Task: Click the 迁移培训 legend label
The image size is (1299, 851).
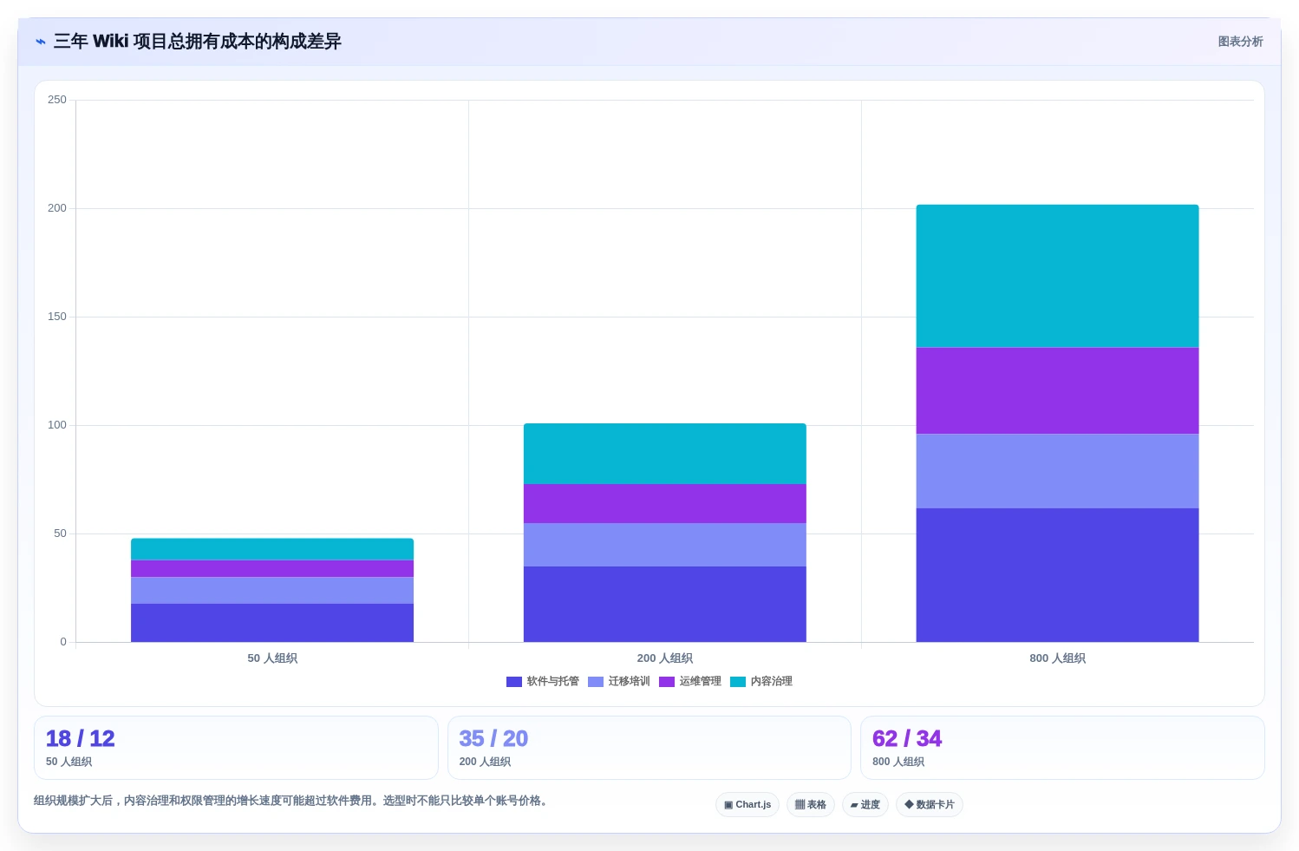Action: (630, 682)
